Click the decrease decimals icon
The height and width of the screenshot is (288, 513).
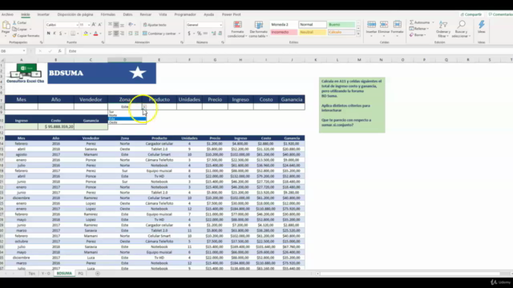pyautogui.click(x=220, y=34)
